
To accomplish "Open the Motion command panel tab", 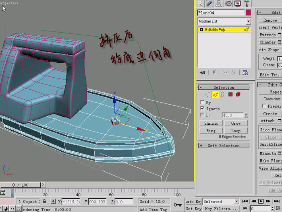I will point(228,4).
